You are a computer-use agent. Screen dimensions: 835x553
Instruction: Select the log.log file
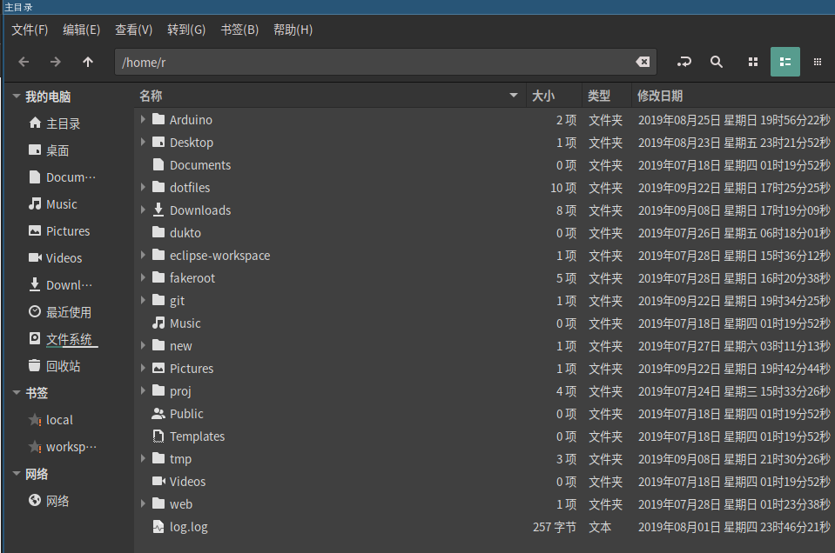188,527
